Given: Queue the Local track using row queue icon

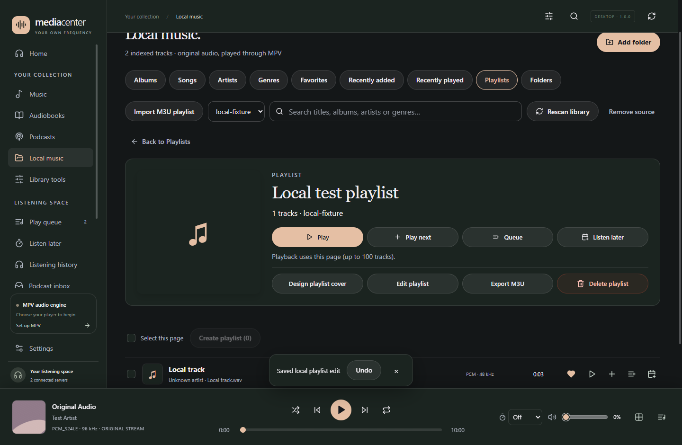Looking at the screenshot, I should (x=632, y=374).
